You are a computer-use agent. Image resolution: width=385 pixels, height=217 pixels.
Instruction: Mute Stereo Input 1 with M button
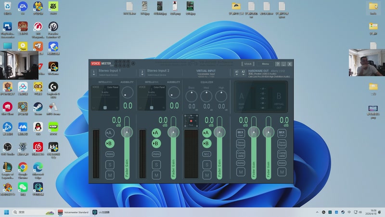[109, 175]
